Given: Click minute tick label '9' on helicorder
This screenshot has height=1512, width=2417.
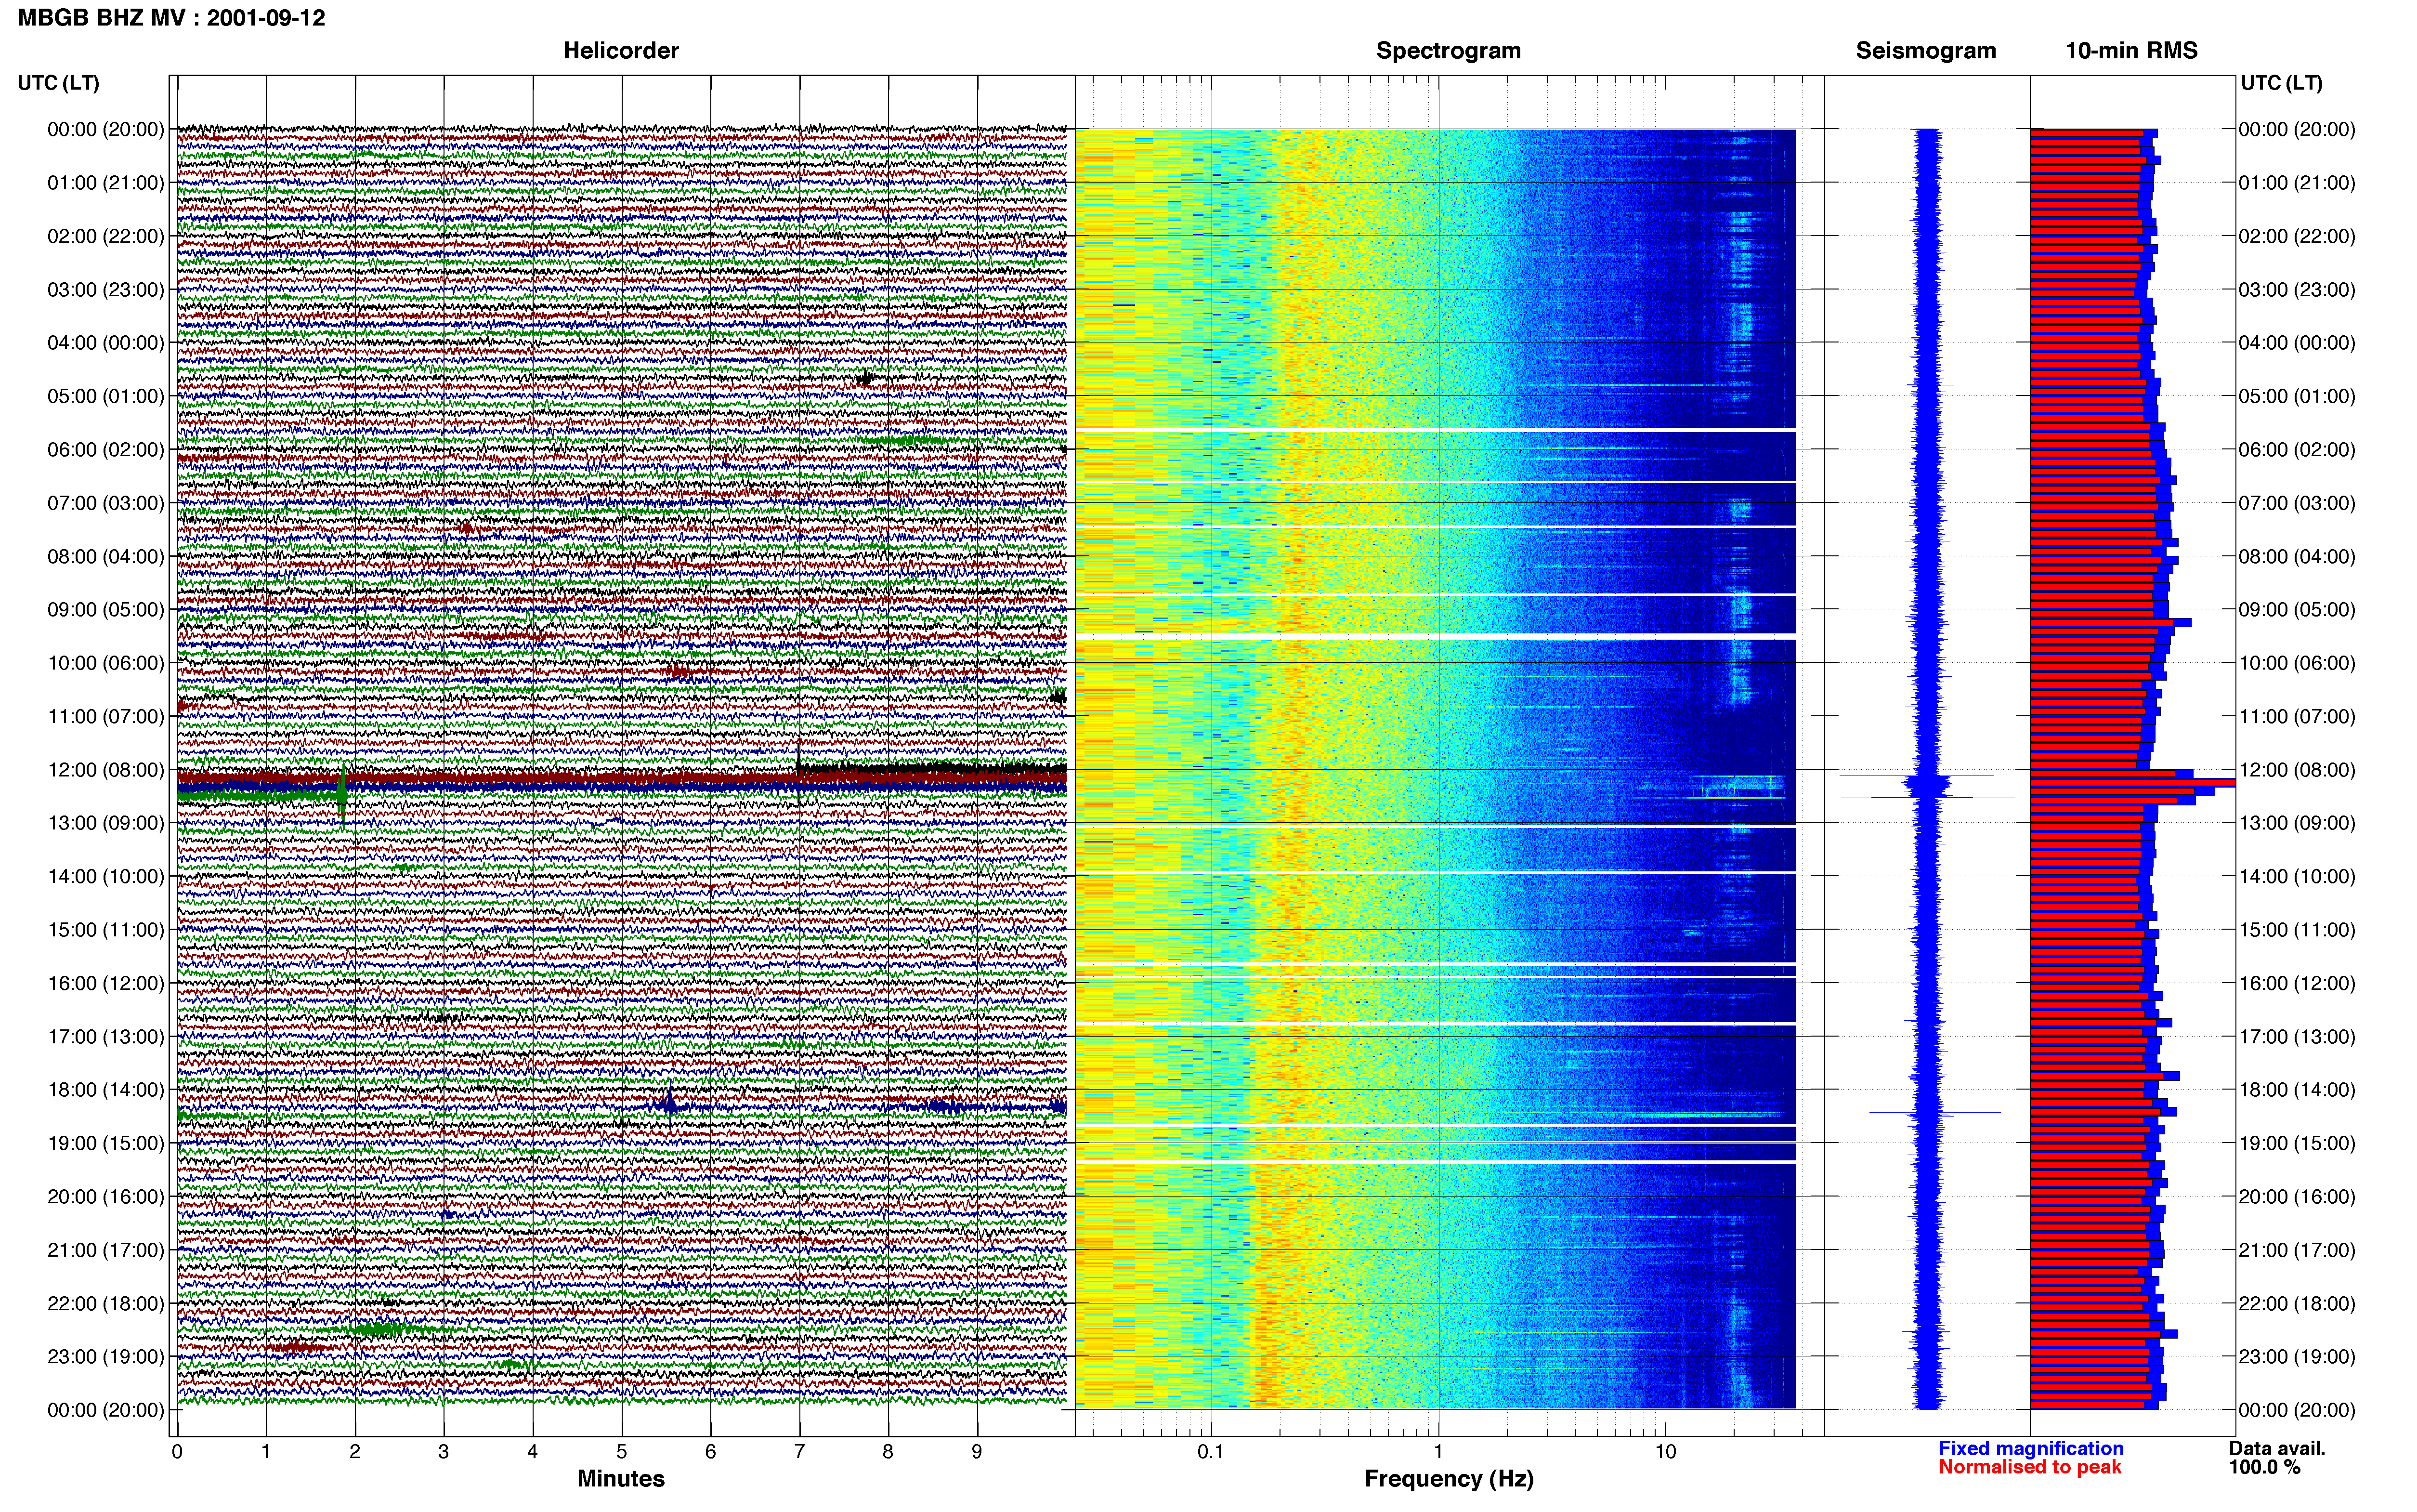Looking at the screenshot, I should (x=977, y=1452).
